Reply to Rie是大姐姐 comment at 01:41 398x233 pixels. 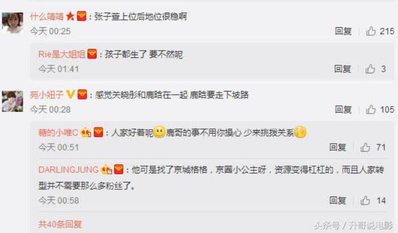343,69
